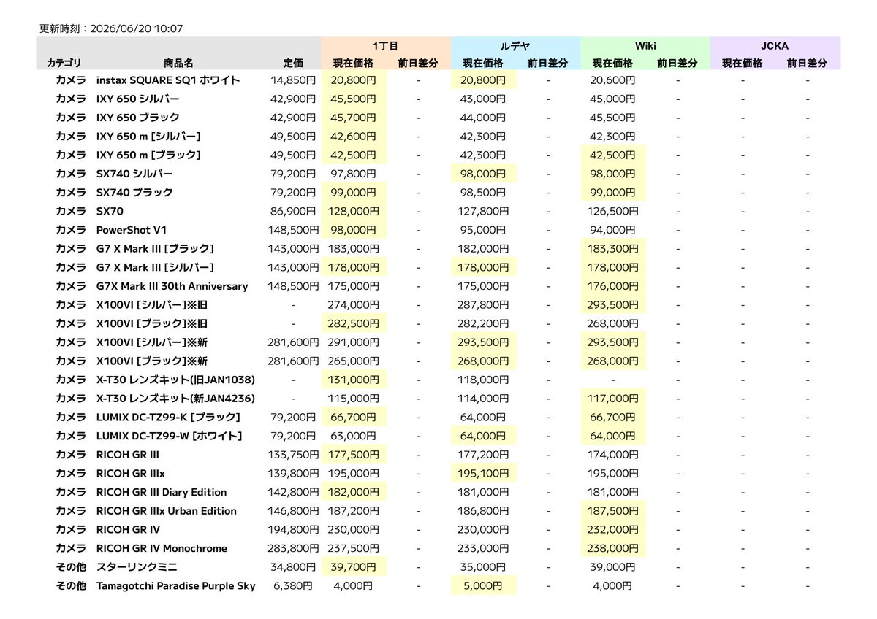This screenshot has height=619, width=877.
Task: Click the 97,800円 price for SX740 シルバー
Action: pos(354,174)
